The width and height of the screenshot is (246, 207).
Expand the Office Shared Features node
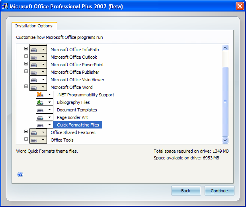coord(26,132)
